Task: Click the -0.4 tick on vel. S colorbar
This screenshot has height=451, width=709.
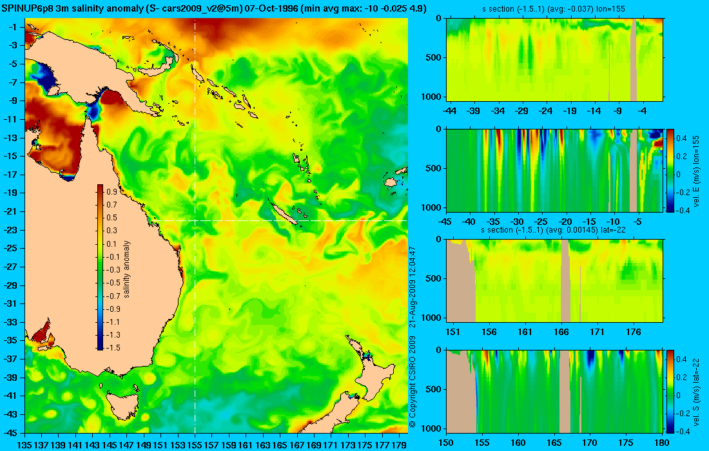Action: point(683,431)
